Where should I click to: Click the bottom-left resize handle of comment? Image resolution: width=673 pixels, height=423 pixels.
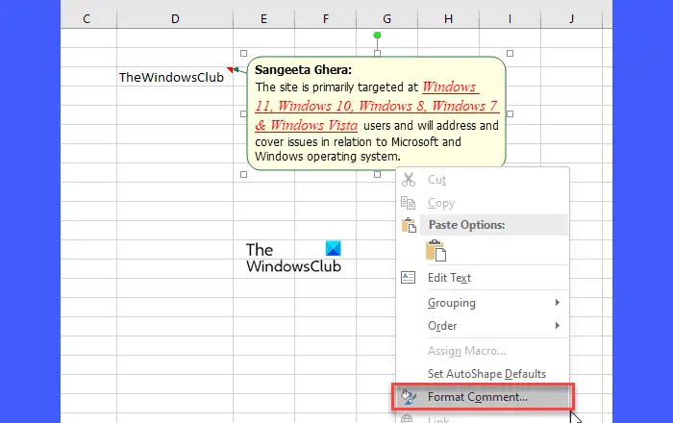click(244, 175)
